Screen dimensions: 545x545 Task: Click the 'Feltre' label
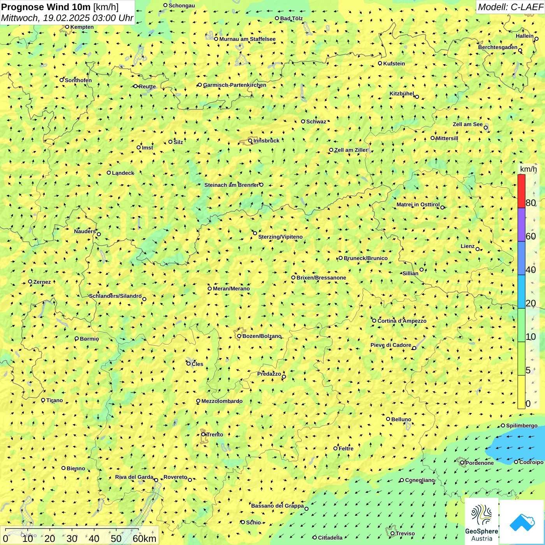pos(346,448)
